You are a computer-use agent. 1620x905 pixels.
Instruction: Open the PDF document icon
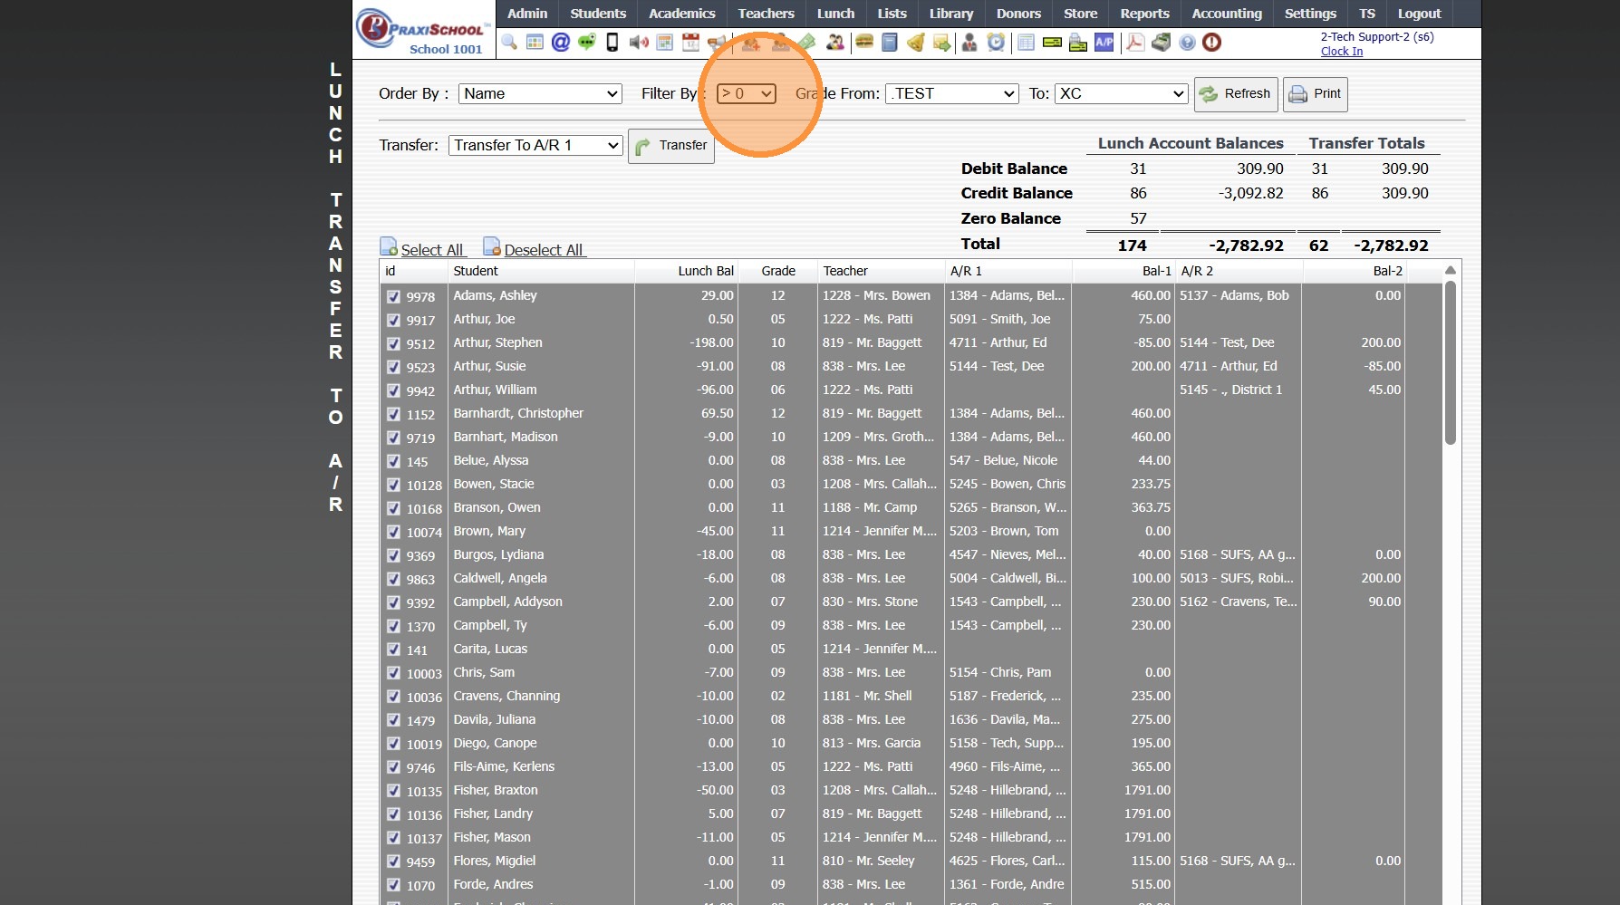[1135, 43]
